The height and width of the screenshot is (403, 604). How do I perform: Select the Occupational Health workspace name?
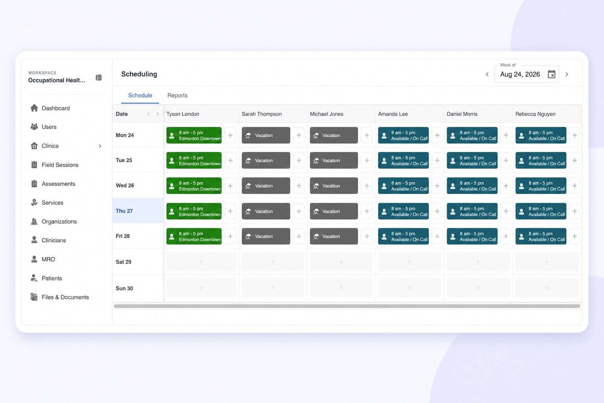[x=57, y=80]
